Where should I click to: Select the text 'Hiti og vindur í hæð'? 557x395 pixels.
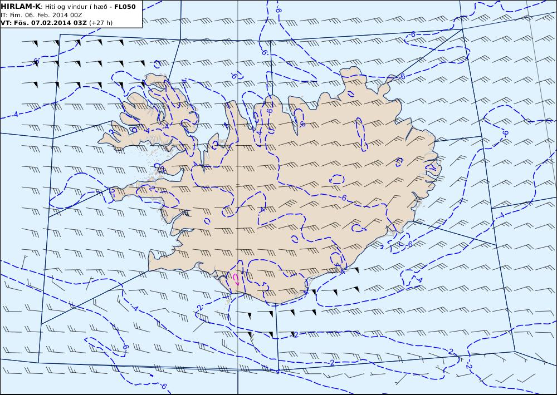click(x=76, y=7)
